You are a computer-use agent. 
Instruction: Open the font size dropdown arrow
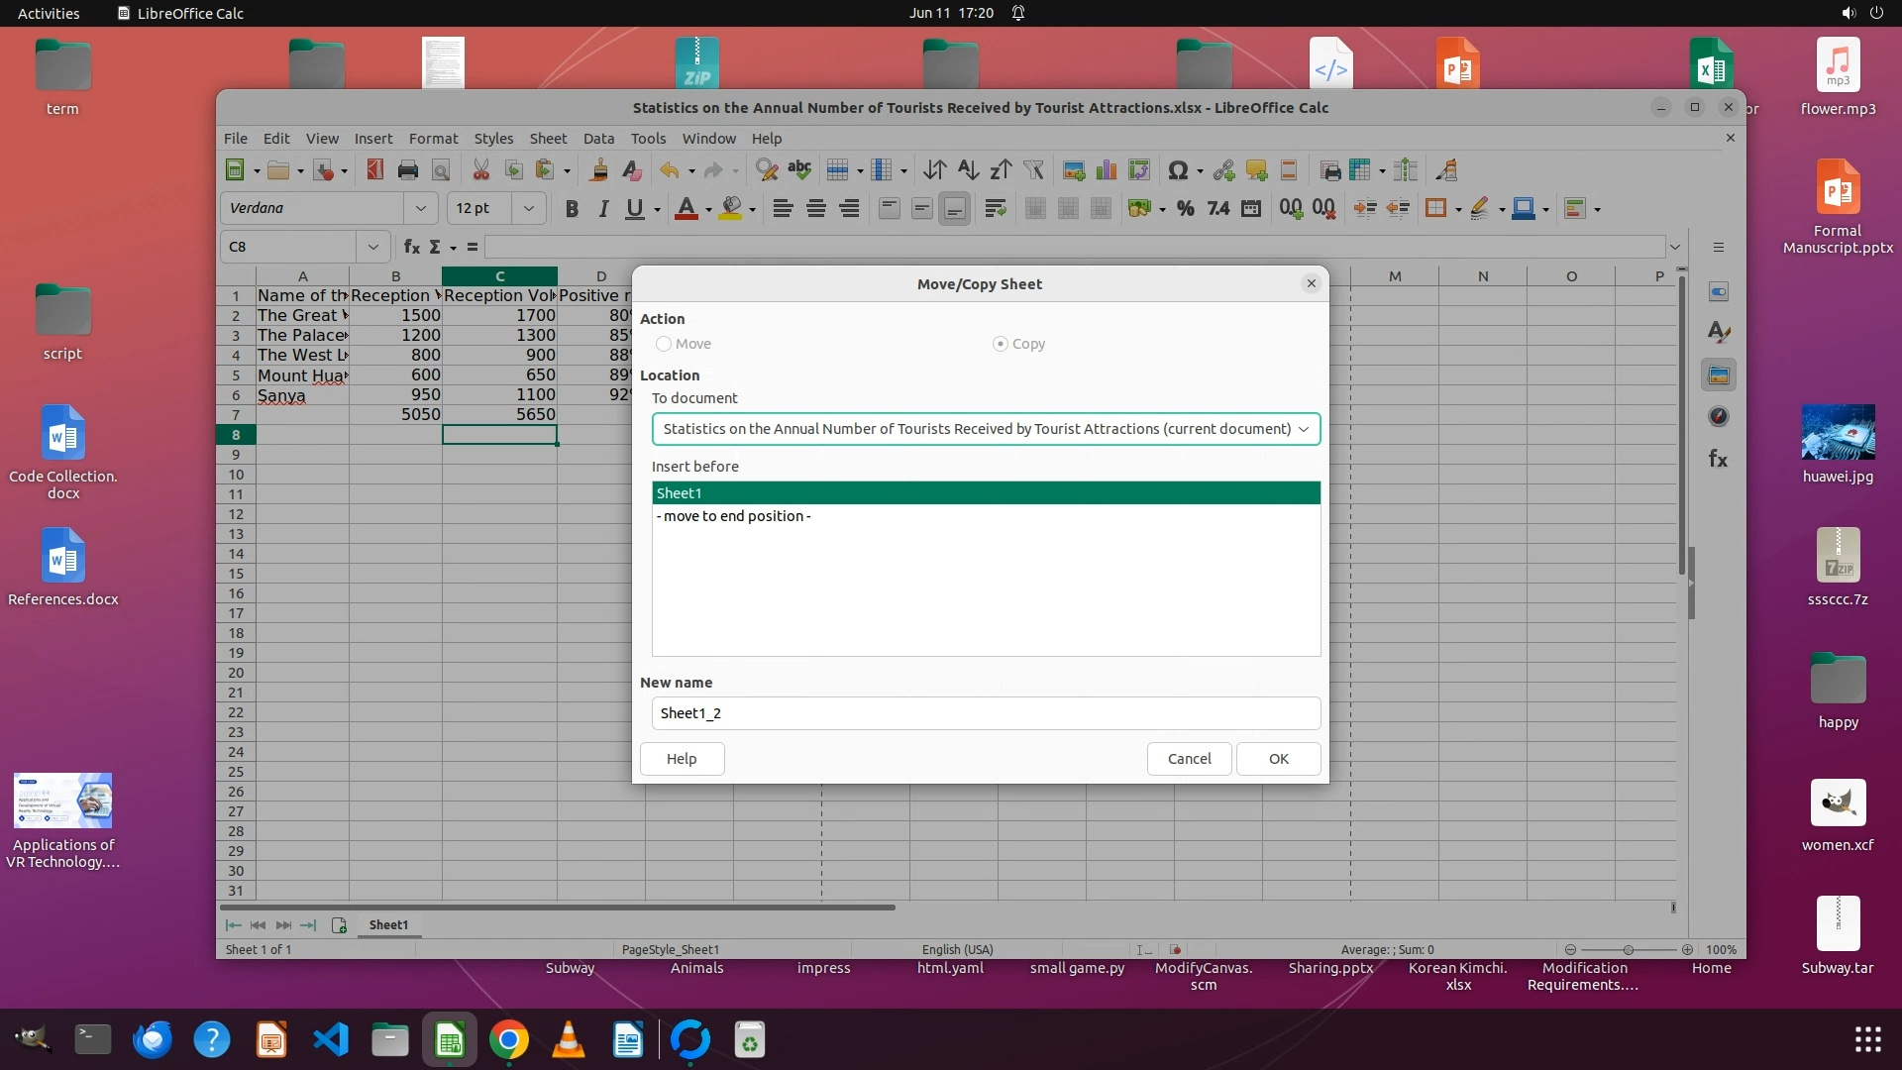coord(528,208)
